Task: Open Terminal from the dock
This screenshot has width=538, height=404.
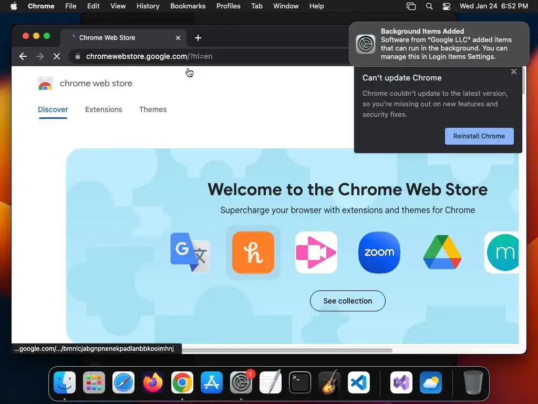Action: tap(300, 382)
